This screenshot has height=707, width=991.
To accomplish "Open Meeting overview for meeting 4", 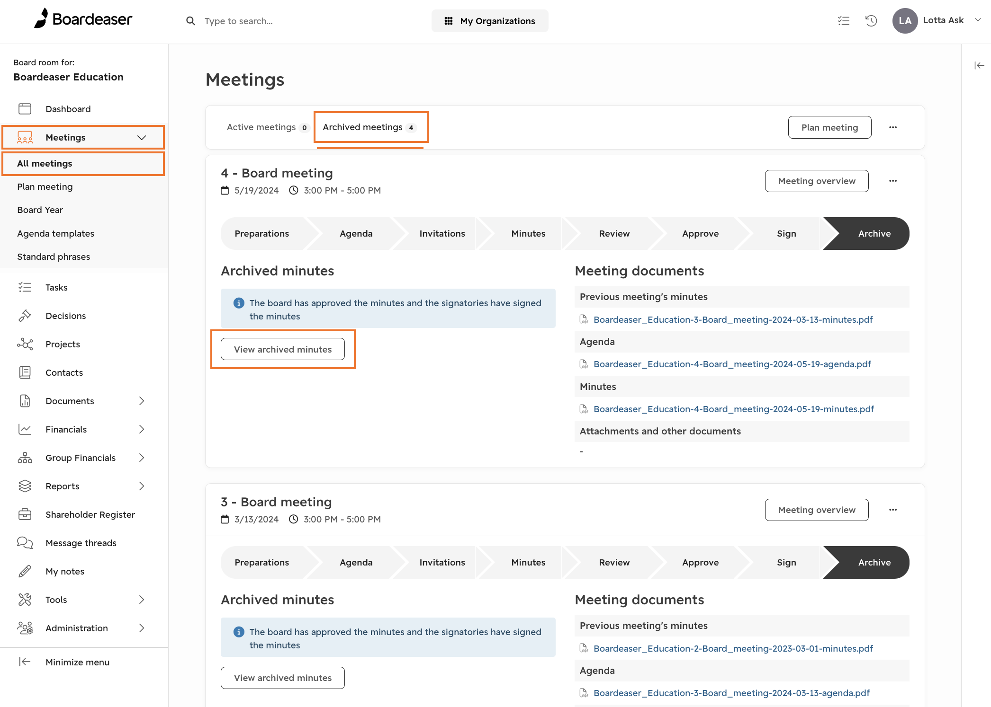I will tap(817, 181).
